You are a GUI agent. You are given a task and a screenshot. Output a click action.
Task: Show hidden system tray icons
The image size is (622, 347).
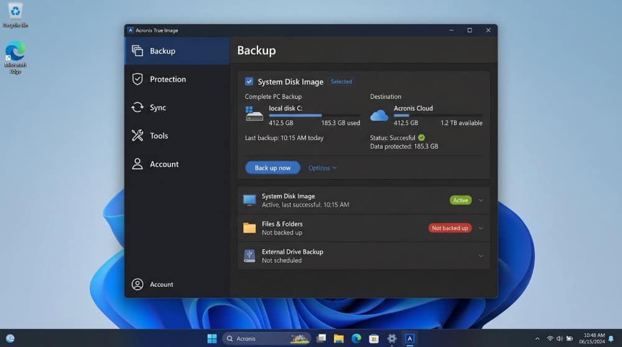click(x=537, y=338)
